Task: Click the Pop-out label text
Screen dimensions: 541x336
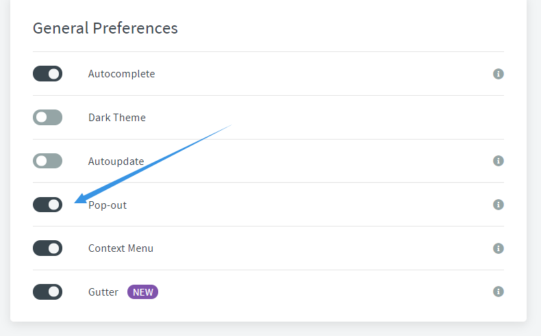Action: point(108,205)
